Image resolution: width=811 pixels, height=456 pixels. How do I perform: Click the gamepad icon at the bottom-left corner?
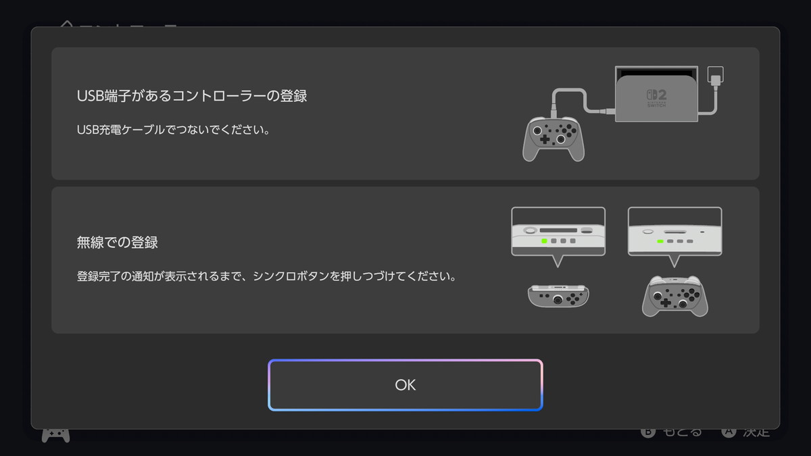(55, 434)
